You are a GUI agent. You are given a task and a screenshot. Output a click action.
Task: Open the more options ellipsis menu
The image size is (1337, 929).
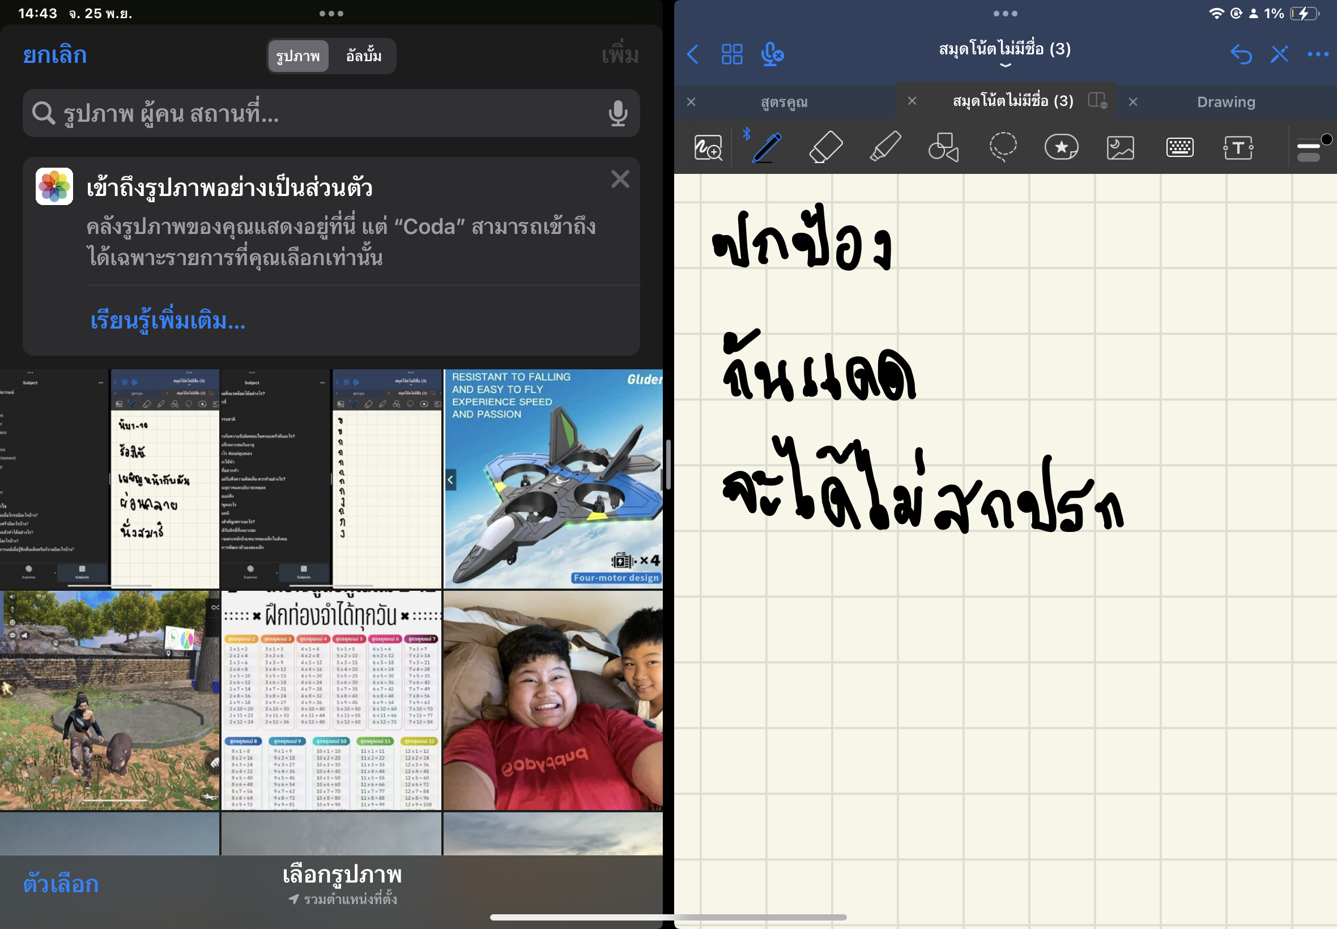(1318, 55)
